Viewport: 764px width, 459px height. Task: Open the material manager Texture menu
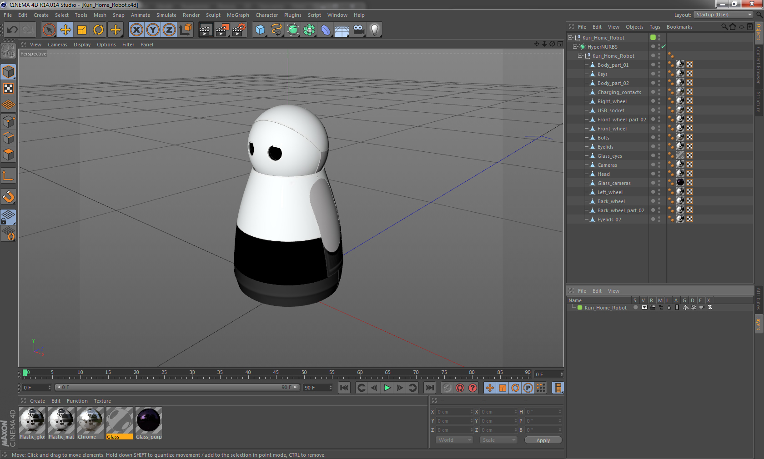coord(102,401)
